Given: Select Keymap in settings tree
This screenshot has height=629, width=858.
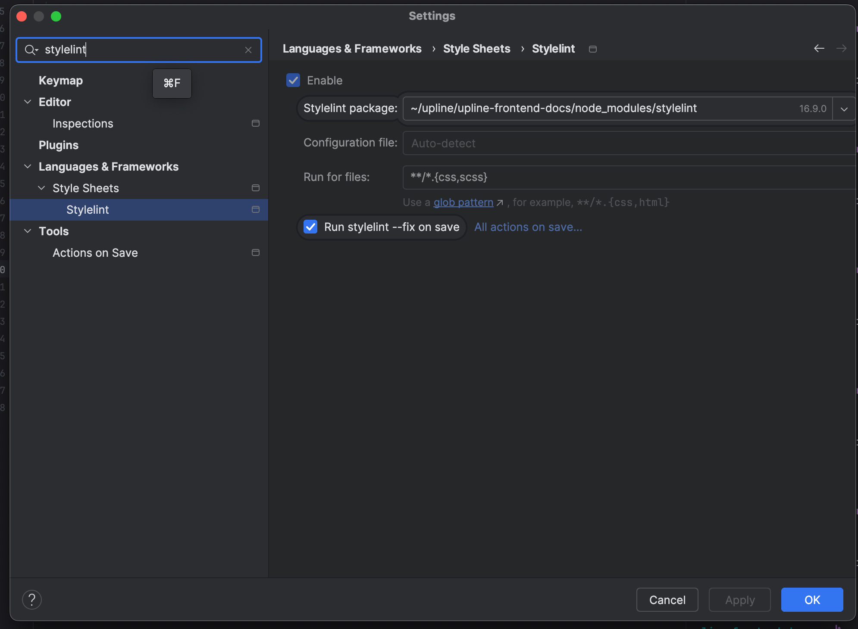Looking at the screenshot, I should [x=61, y=81].
